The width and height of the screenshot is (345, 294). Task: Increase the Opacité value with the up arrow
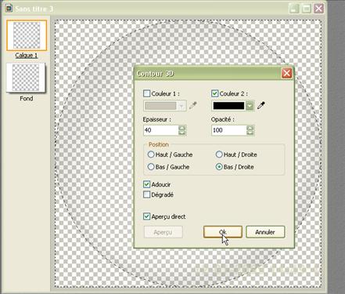(250, 128)
